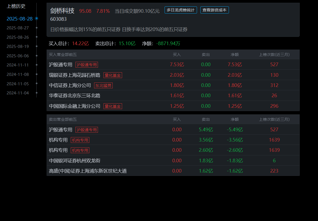Open 中国银河证券杭州双龙街 broker name
Screen dimensions: 318x221
pyautogui.click(x=74, y=161)
